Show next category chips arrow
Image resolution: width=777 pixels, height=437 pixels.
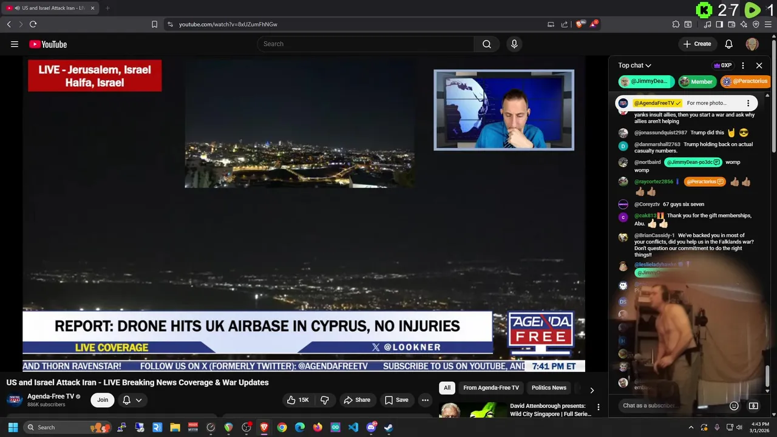click(592, 390)
